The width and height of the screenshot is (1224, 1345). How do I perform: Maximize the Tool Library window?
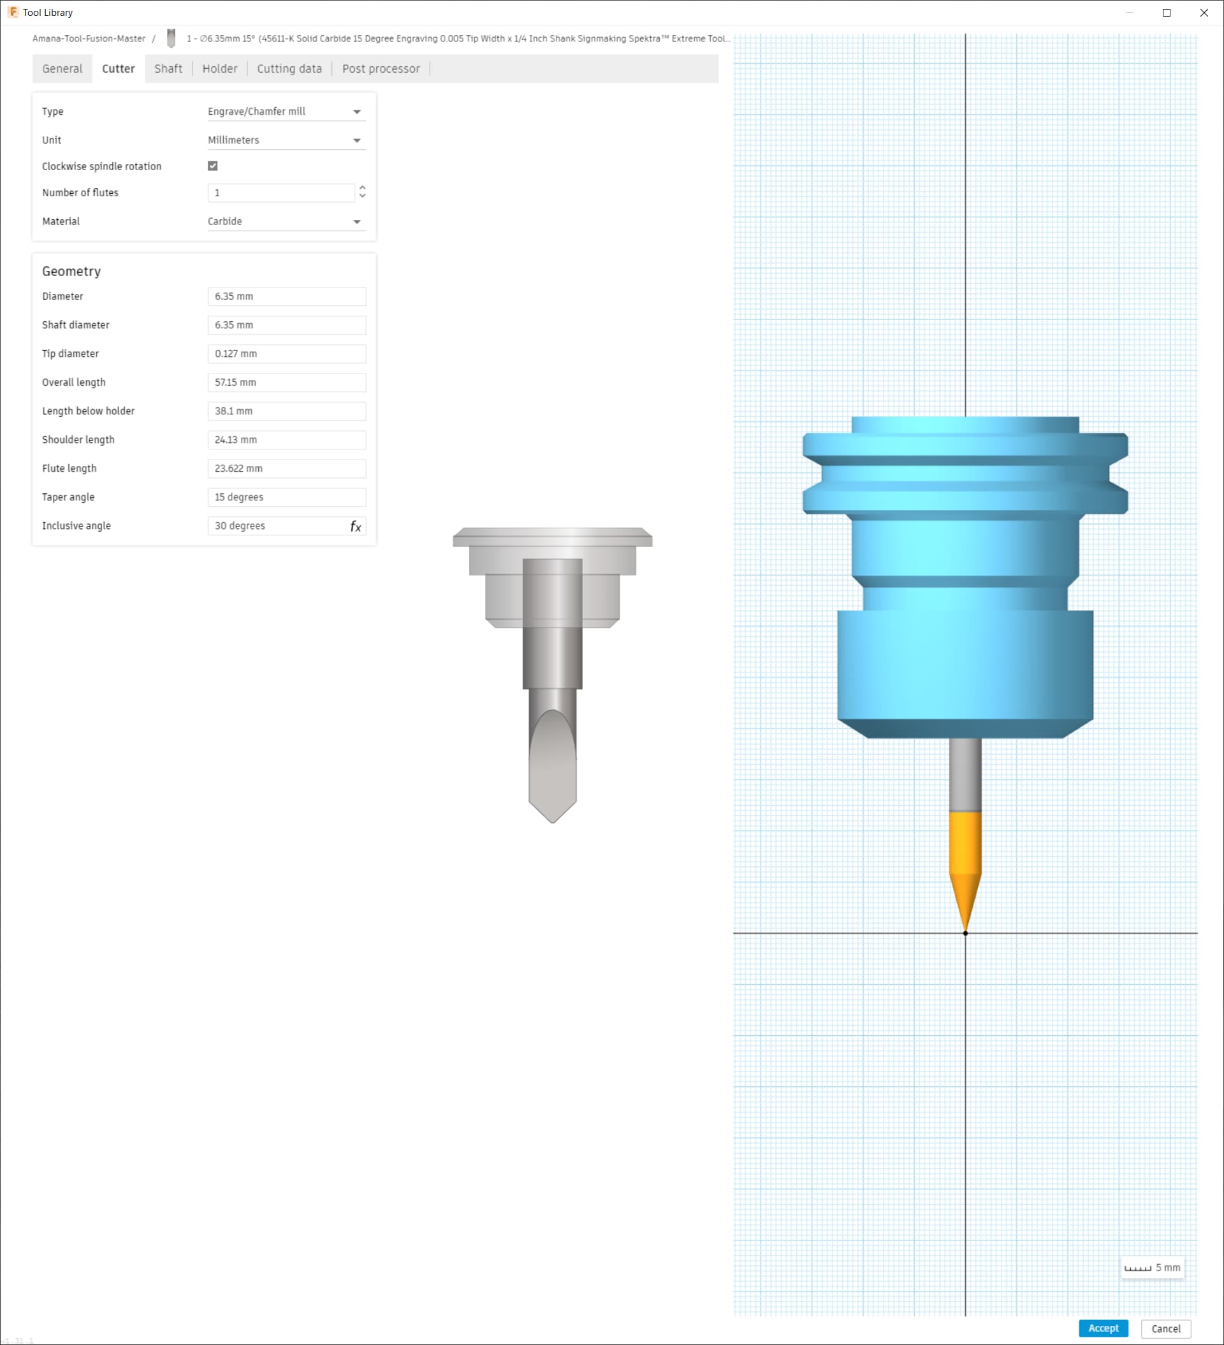[1166, 13]
